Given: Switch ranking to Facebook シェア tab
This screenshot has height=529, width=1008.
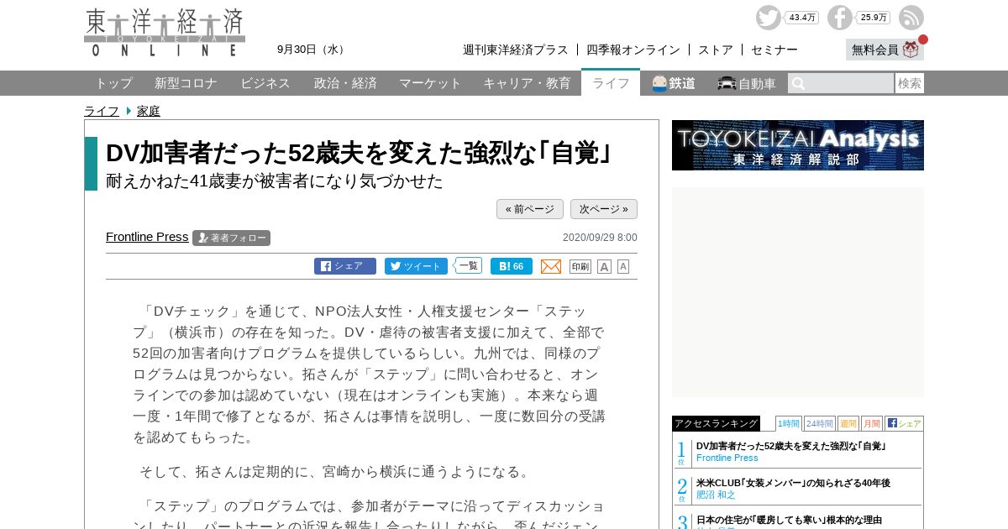Looking at the screenshot, I should pos(904,423).
